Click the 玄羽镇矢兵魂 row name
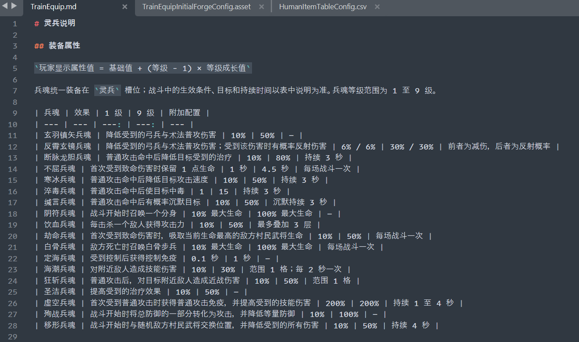 (x=67, y=135)
